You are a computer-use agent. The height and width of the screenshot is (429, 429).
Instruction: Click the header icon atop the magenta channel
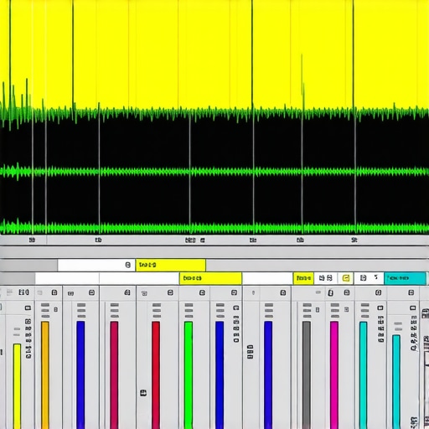click(347, 292)
